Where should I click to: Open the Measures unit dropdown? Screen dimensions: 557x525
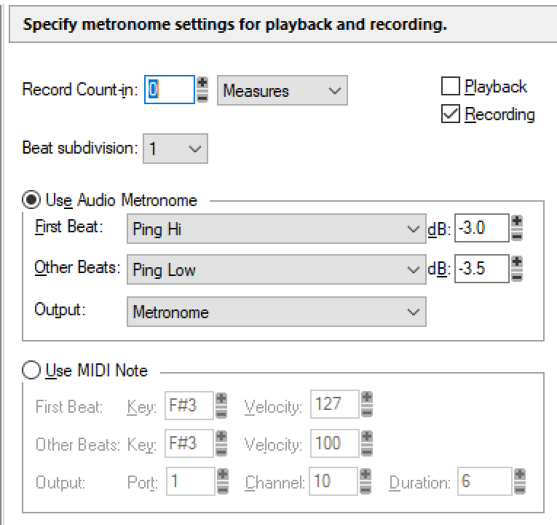(282, 90)
